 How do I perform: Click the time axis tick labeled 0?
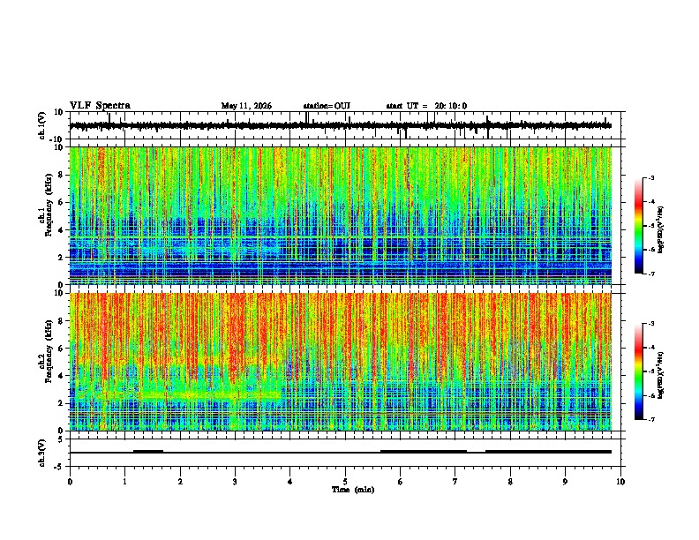(70, 482)
